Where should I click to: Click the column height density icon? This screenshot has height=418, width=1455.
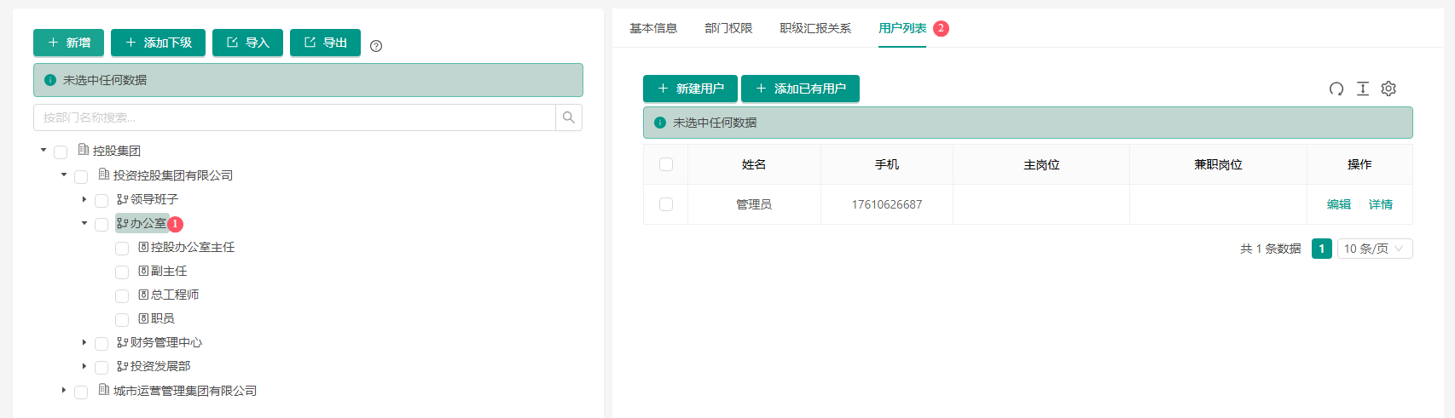pyautogui.click(x=1363, y=89)
